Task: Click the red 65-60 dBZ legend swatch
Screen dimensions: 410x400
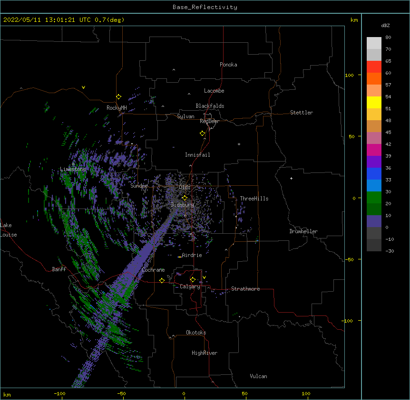Action: 374,67
